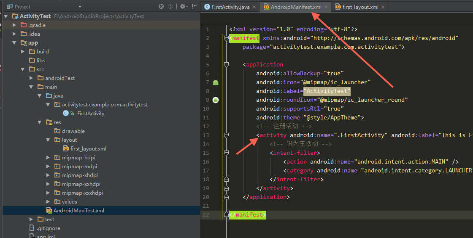Click the FirstActivity class icon
The image size is (473, 238).
tap(66, 113)
